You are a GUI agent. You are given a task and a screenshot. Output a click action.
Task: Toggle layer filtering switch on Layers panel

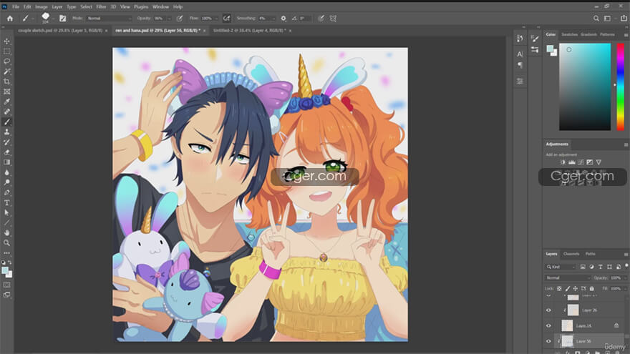pyautogui.click(x=626, y=266)
